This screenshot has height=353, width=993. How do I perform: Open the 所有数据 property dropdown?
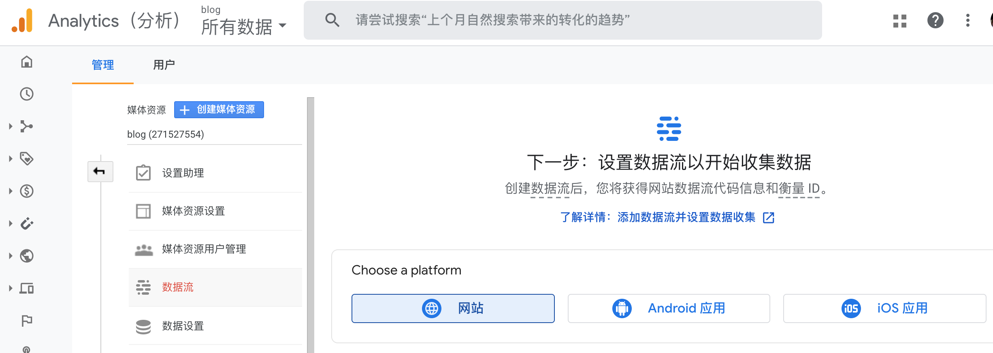pyautogui.click(x=243, y=26)
